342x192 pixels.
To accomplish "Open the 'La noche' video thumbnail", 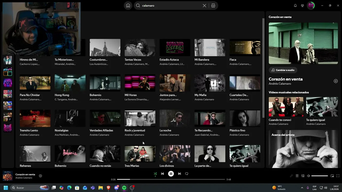I will pyautogui.click(x=175, y=118).
